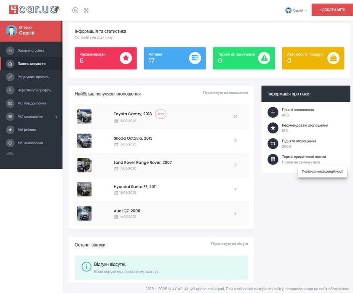Click the server icon on Активні card

coord(195,58)
